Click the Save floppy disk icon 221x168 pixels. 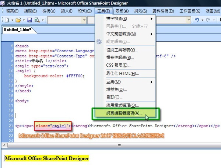[29, 20]
